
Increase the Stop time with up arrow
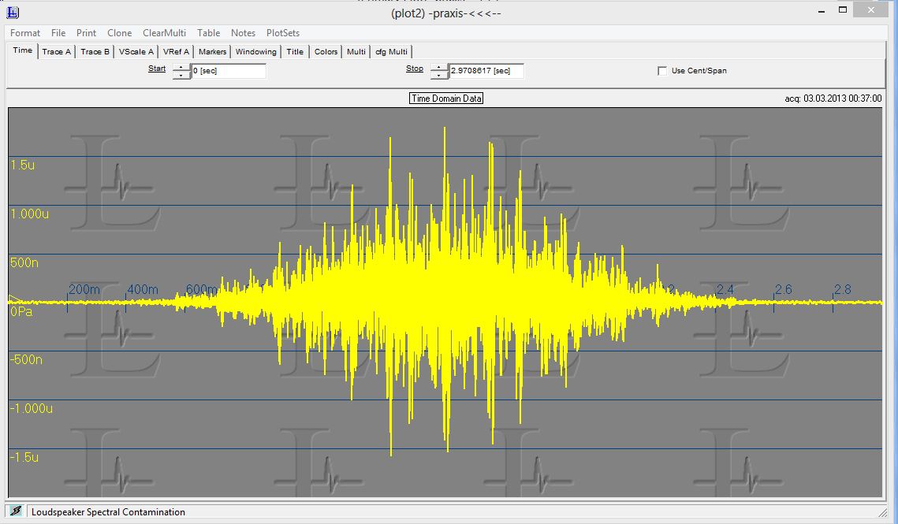coord(438,68)
